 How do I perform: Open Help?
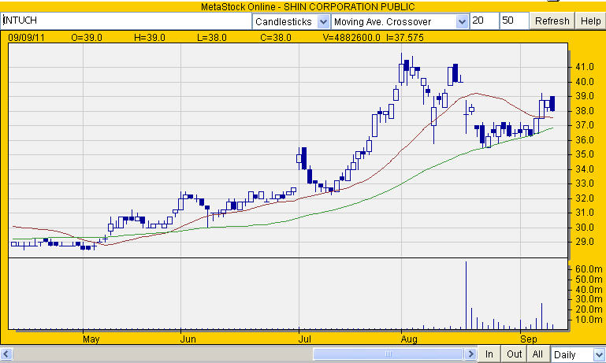tap(590, 20)
